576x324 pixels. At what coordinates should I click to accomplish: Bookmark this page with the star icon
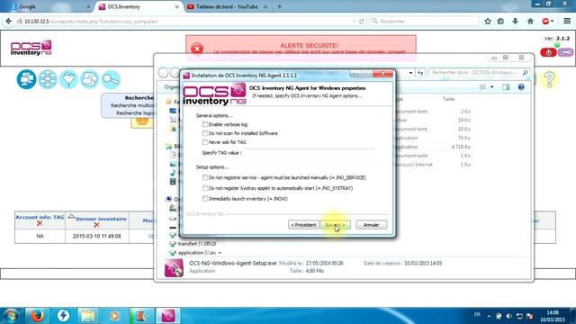488,22
